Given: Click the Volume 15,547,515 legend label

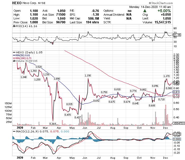Looking at the screenshot, I should click(x=26, y=61).
